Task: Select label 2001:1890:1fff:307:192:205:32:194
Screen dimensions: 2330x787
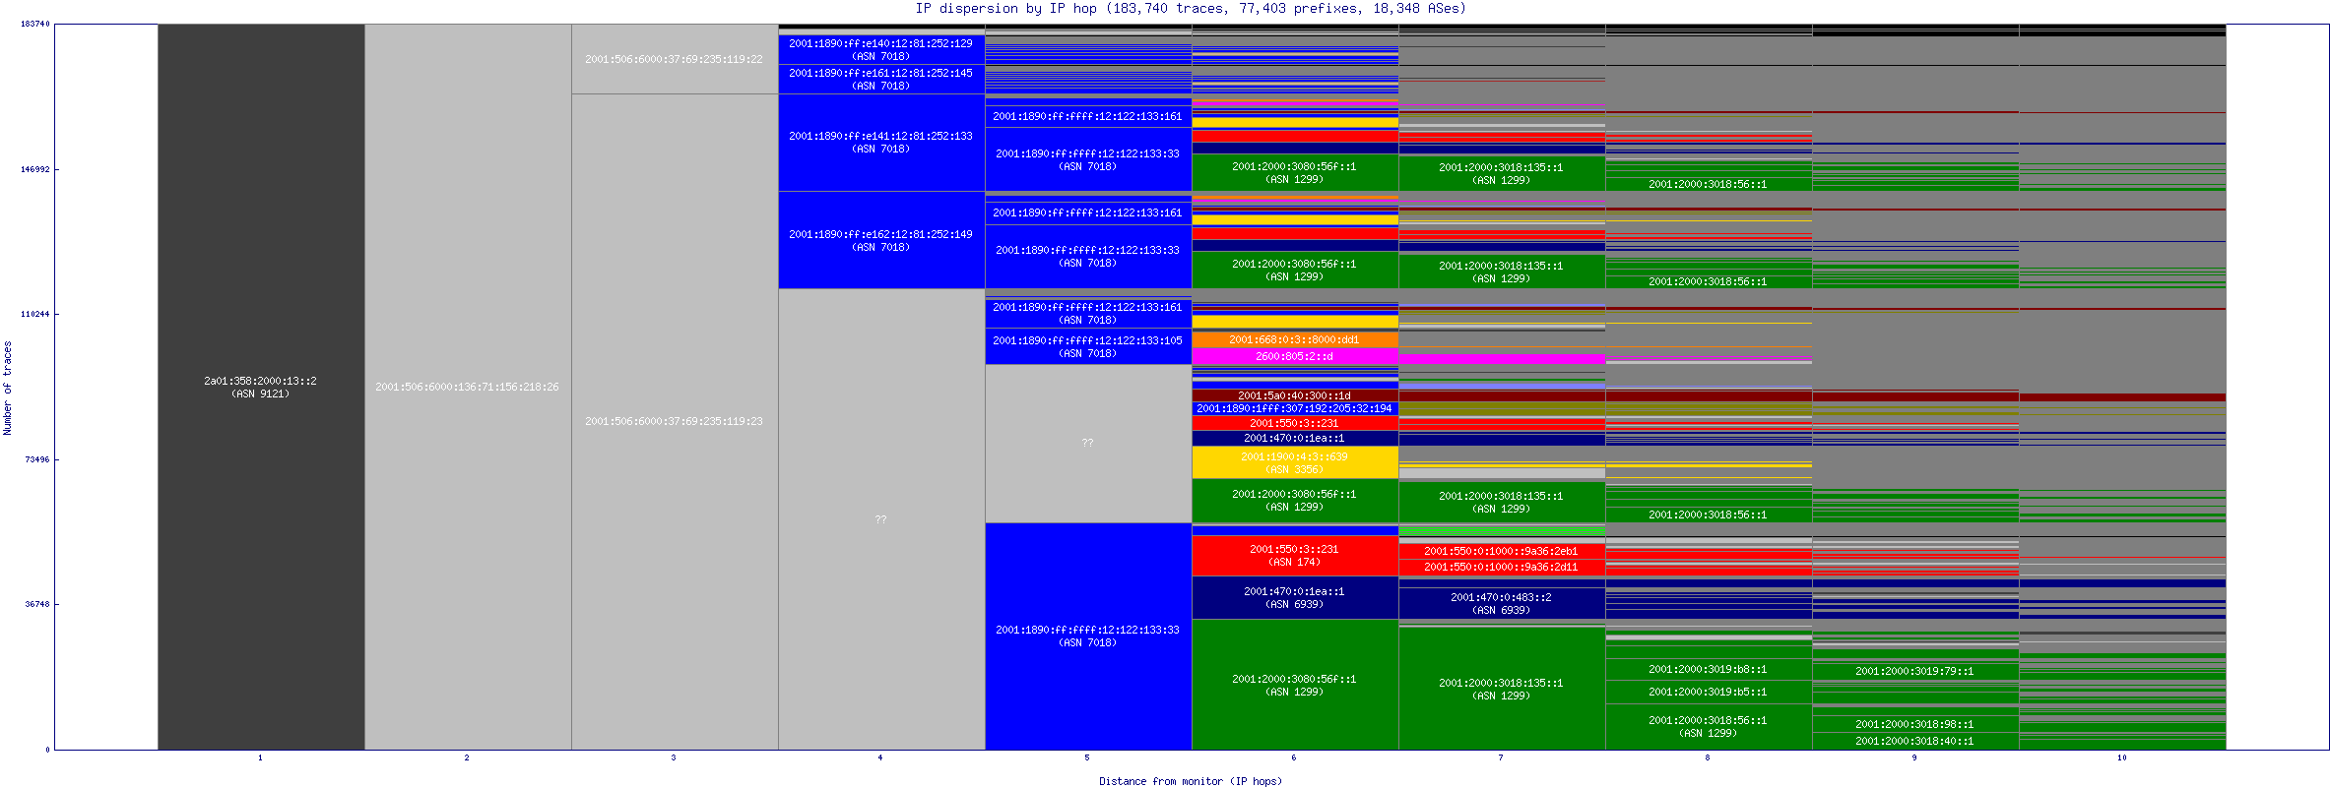Action: [x=1294, y=408]
